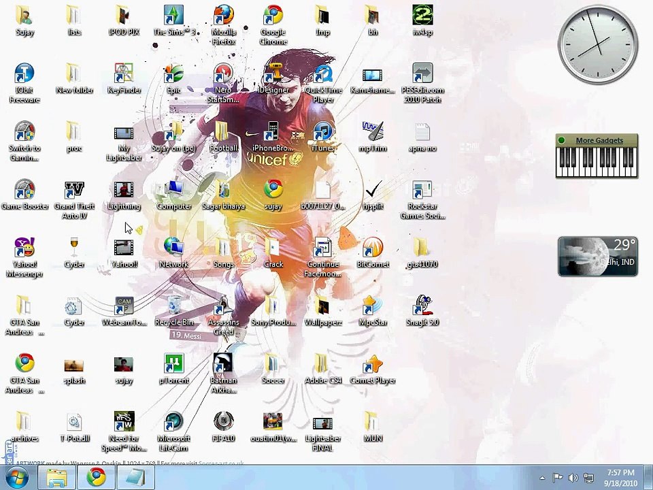Click the analog clock gadget
The height and width of the screenshot is (490, 653).
click(598, 44)
